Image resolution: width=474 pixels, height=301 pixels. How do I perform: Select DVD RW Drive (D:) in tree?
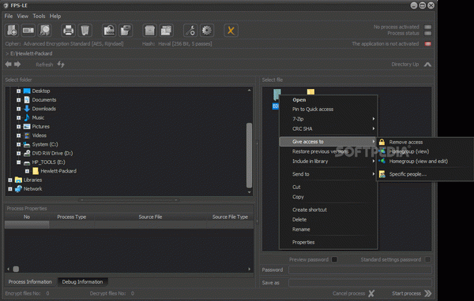[x=52, y=153]
